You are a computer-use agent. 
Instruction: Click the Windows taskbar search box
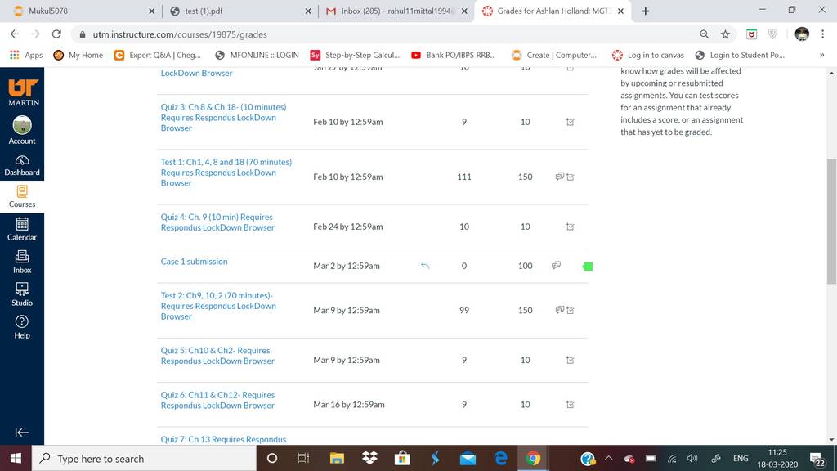144,458
